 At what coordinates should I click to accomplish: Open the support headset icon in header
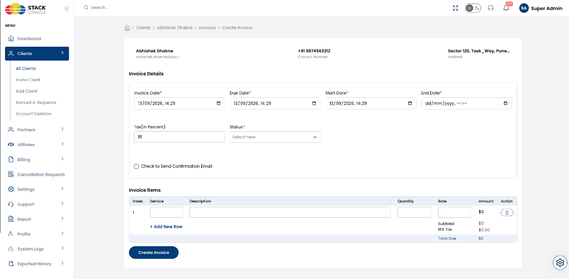point(491,8)
